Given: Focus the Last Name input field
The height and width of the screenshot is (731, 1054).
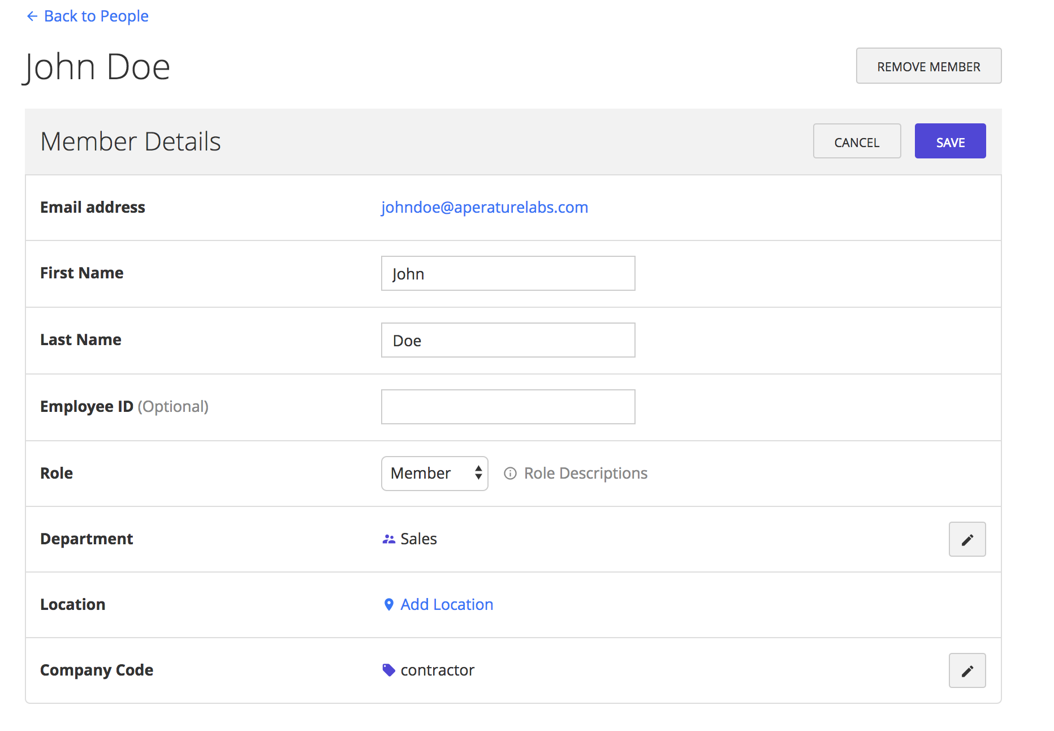Looking at the screenshot, I should coord(508,340).
